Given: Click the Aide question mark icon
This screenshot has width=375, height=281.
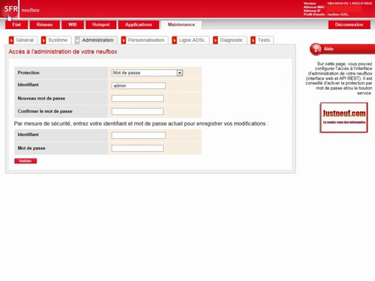Looking at the screenshot, I should (316, 49).
